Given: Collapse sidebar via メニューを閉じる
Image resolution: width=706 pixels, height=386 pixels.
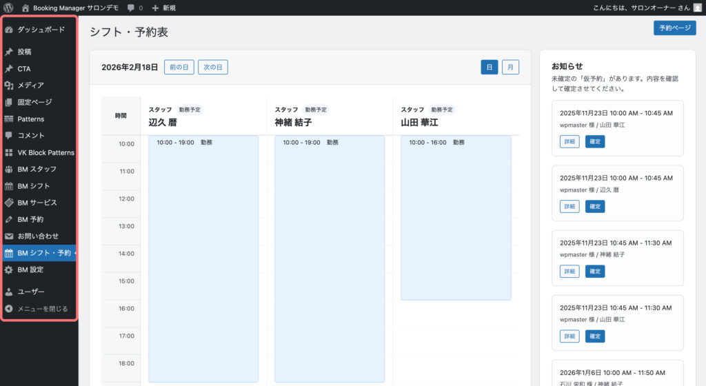Looking at the screenshot, I should click(42, 309).
